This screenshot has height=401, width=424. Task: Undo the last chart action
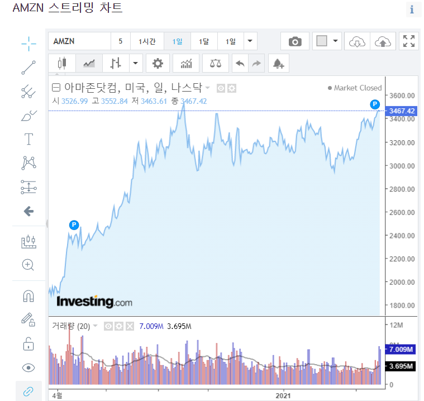tap(240, 63)
